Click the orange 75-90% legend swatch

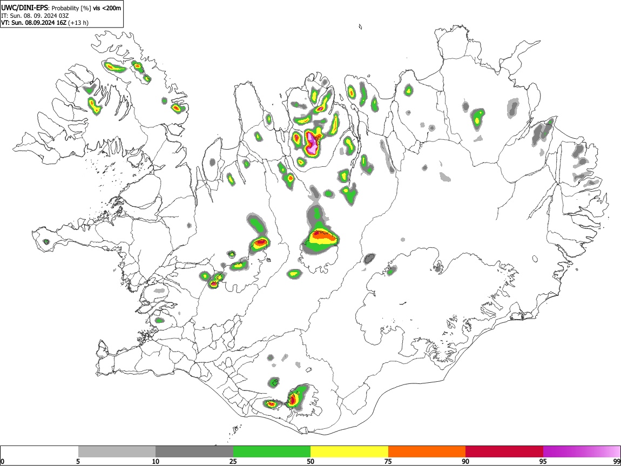427,452
